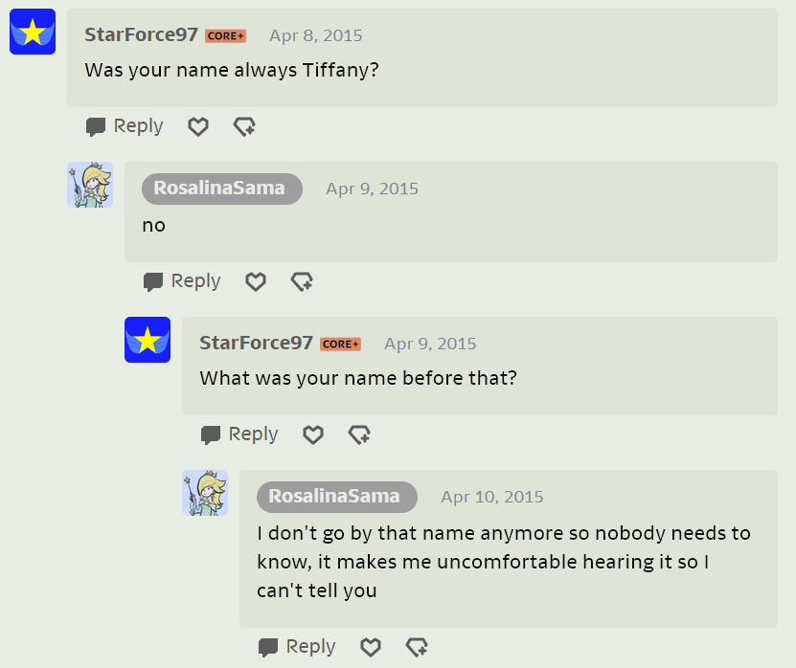Screen dimensions: 796x668
Task: Click StarForce97 username on Apr 9 comment
Action: (256, 343)
